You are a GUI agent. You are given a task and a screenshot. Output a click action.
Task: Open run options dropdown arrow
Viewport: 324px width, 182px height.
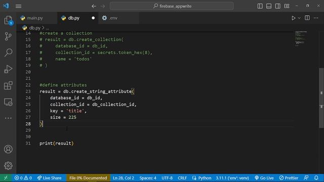299,18
